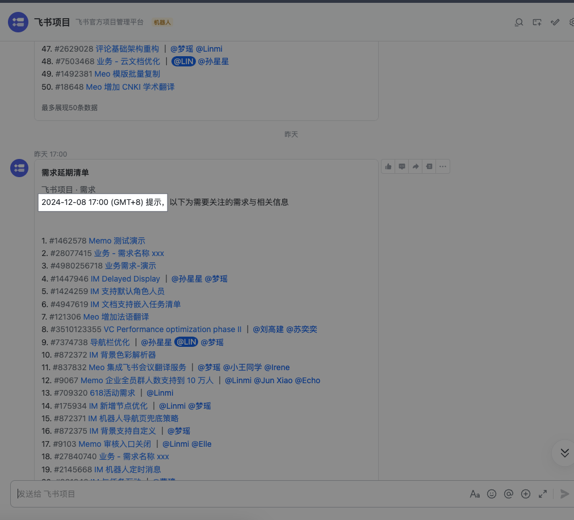Open the plus attachment menu in the input bar
Screen dimensions: 574x520
pyautogui.click(x=525, y=494)
